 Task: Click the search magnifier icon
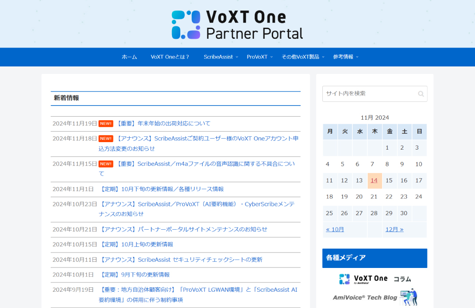421,94
